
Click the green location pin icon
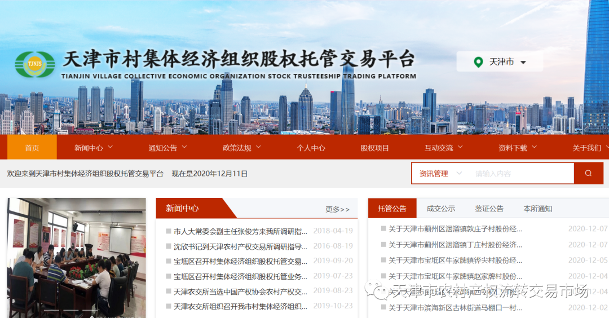(x=479, y=62)
